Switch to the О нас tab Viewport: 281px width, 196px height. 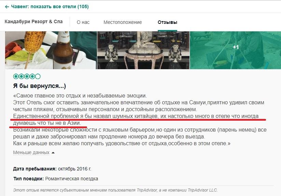click(x=83, y=22)
